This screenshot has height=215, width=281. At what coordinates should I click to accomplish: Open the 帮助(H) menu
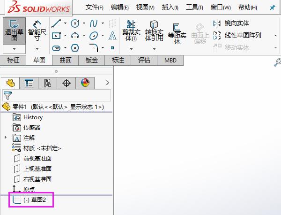247,8
